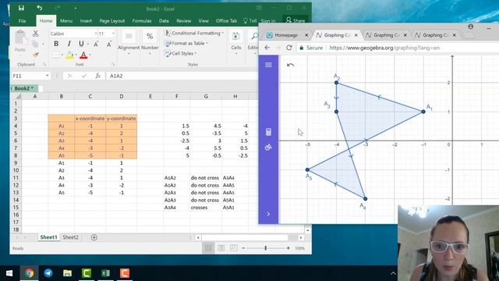Click Sign in on the Excel ribbon
Screen dimensions: 499x281
pos(268,21)
